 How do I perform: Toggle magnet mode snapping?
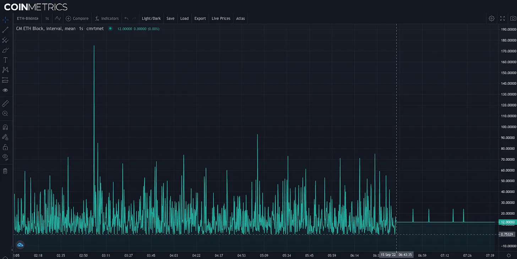pos(5,127)
